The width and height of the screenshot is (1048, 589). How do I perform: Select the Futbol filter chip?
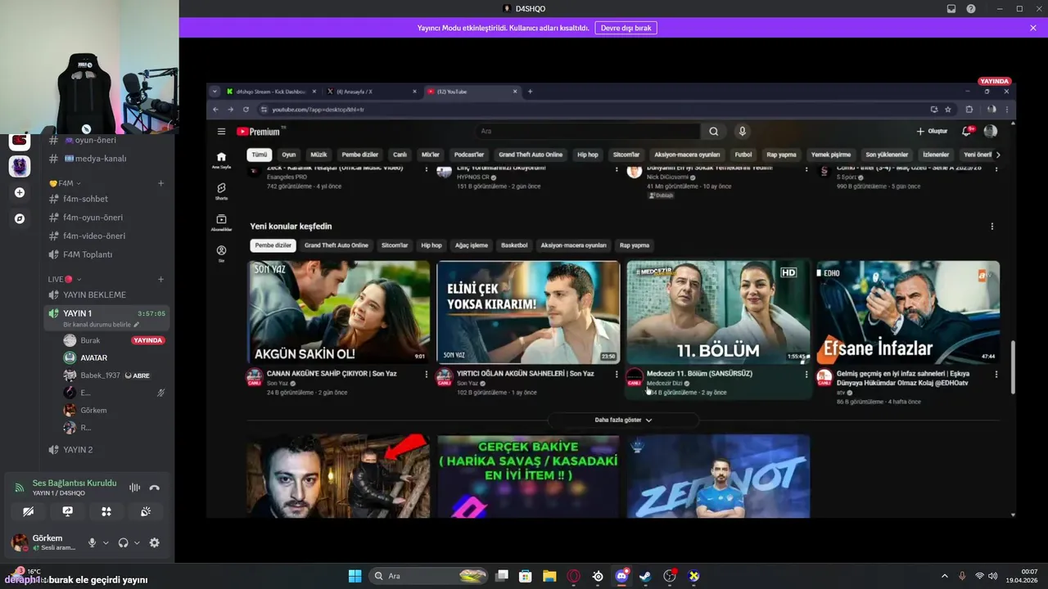pyautogui.click(x=743, y=155)
